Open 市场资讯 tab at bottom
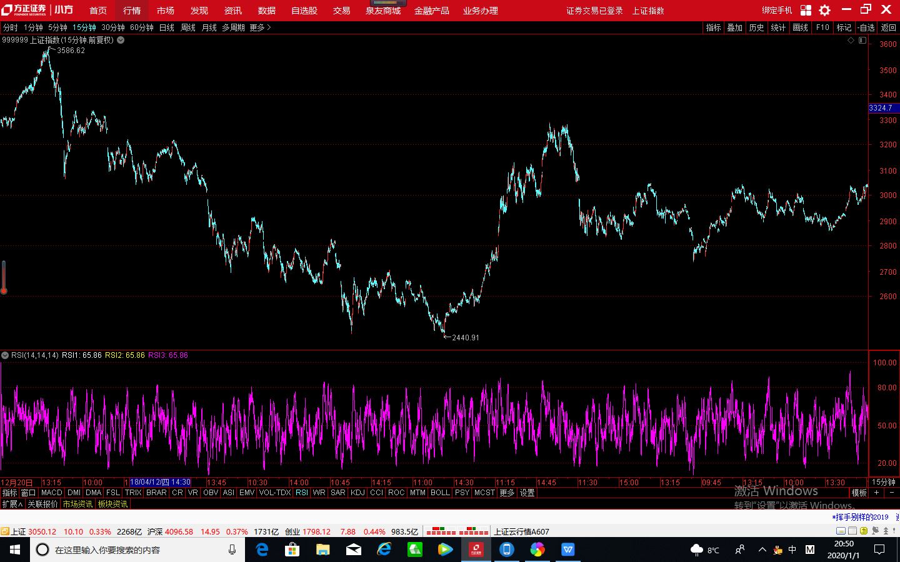This screenshot has width=900, height=562. pyautogui.click(x=77, y=504)
